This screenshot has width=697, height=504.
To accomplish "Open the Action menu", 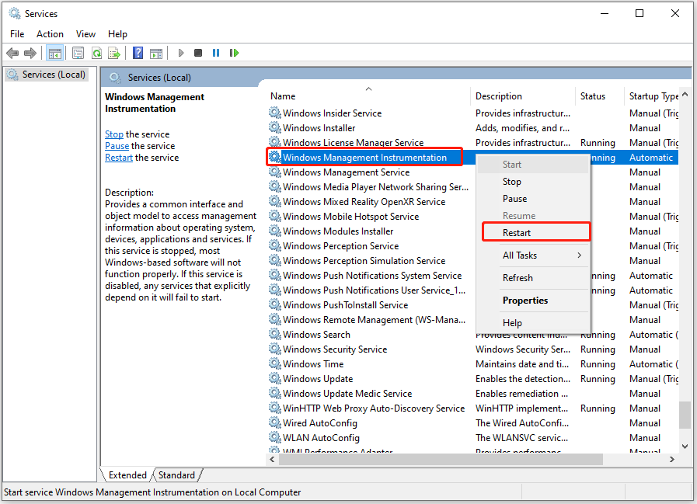I will tap(50, 33).
